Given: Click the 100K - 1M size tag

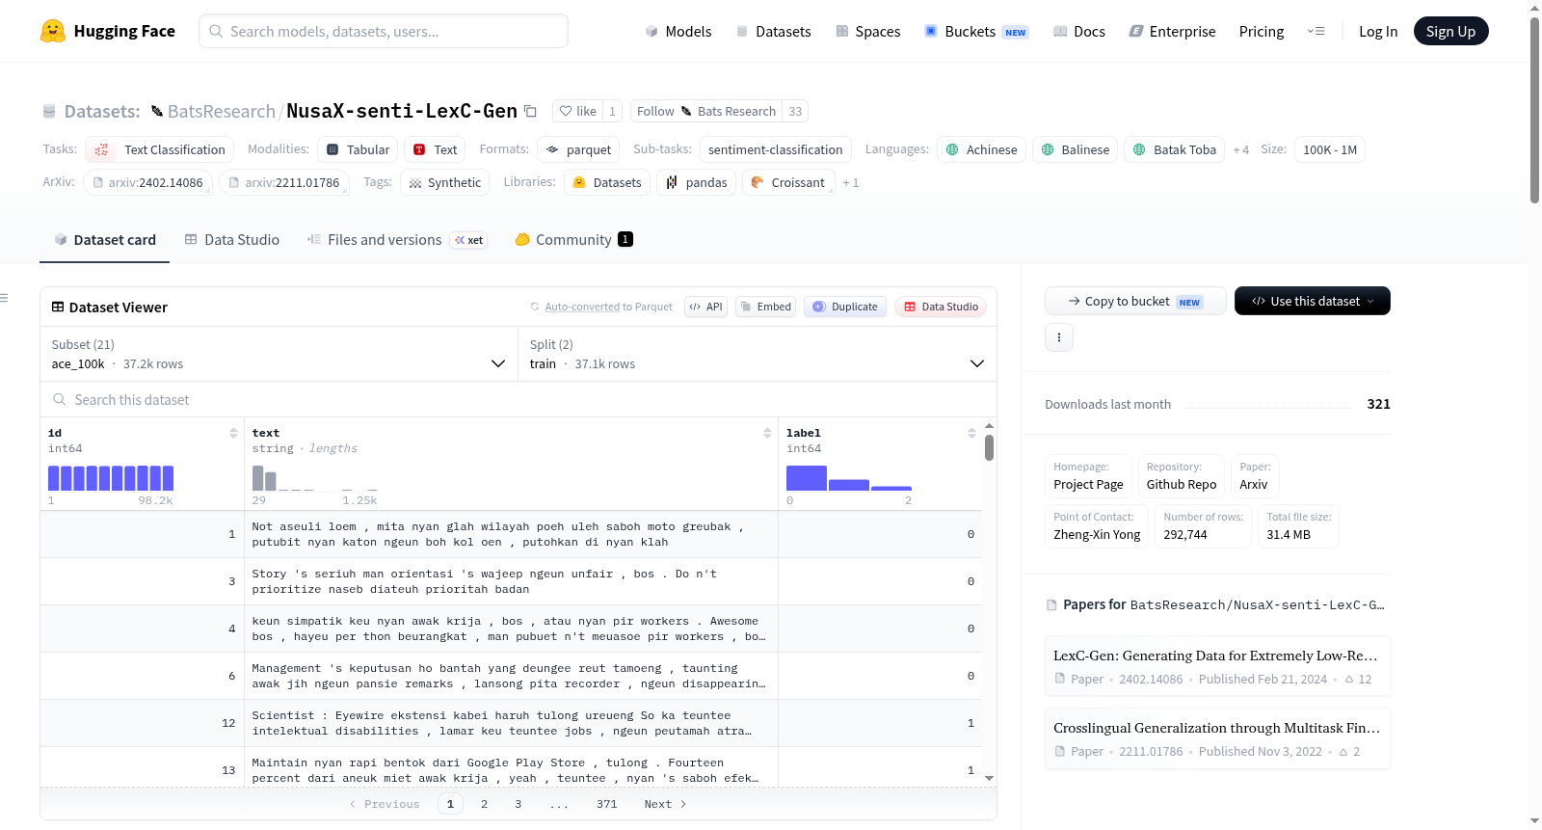Looking at the screenshot, I should pyautogui.click(x=1330, y=149).
